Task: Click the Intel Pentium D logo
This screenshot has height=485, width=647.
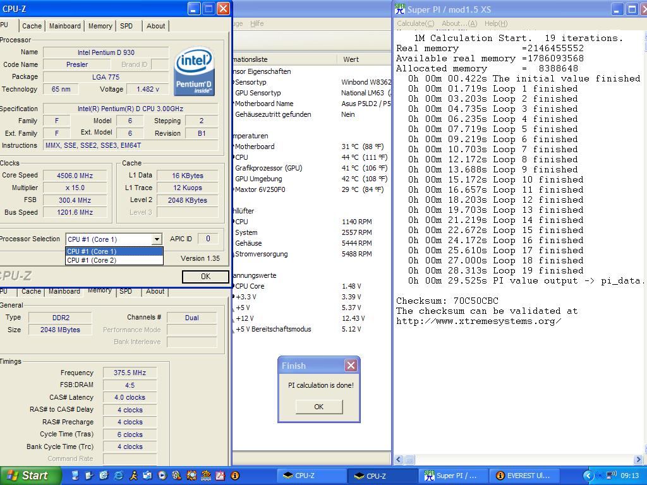Action: click(195, 71)
